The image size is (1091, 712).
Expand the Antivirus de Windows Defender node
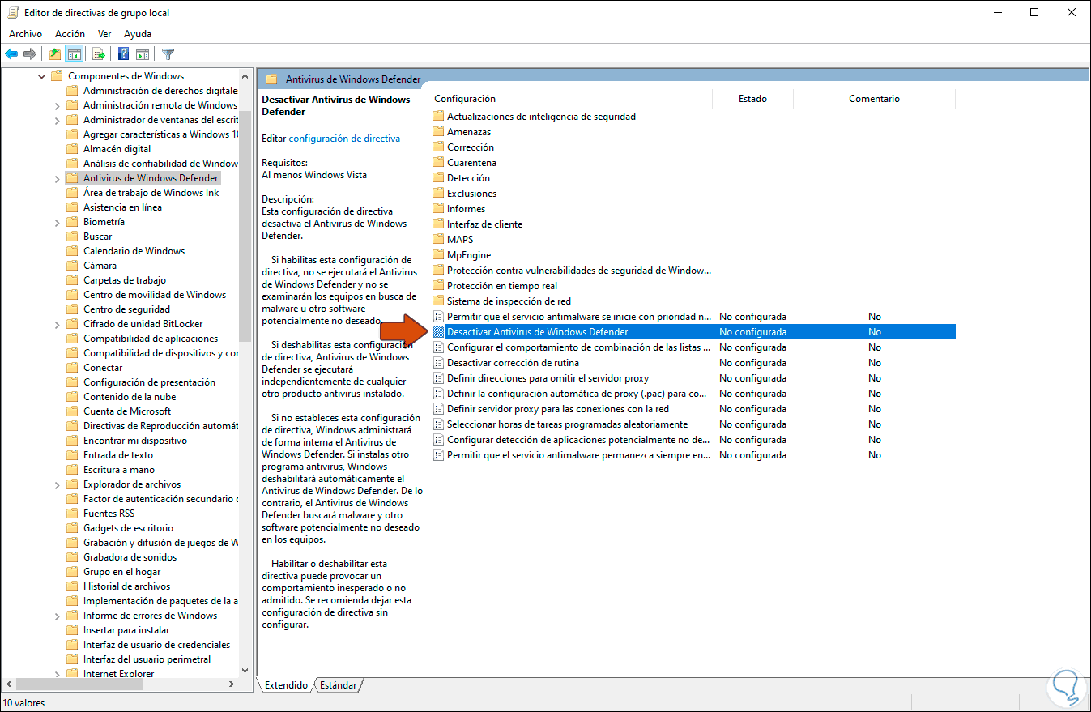click(x=55, y=177)
